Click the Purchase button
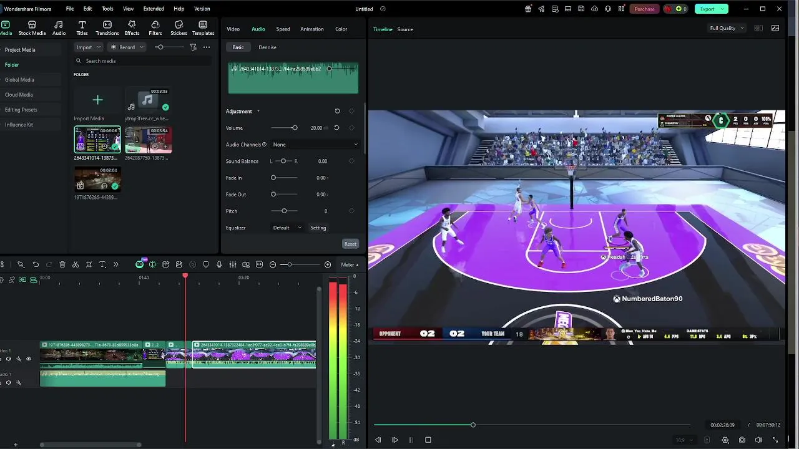799x449 pixels. (x=644, y=9)
